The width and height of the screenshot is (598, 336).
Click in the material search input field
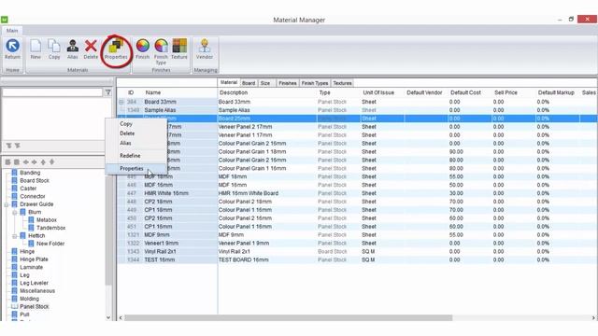point(52,92)
